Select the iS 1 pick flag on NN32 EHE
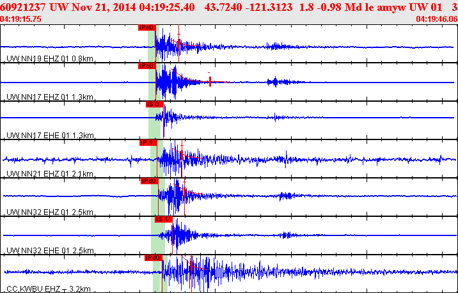 click(x=164, y=219)
